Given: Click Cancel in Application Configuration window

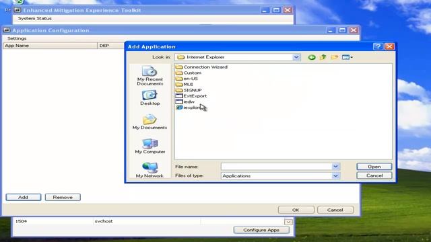Looking at the screenshot, I should pos(335,210).
